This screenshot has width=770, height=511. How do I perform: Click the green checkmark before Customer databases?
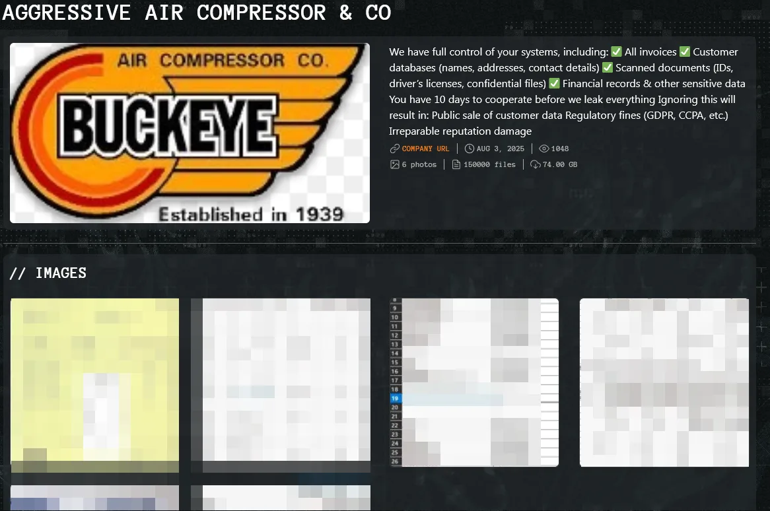pos(685,51)
